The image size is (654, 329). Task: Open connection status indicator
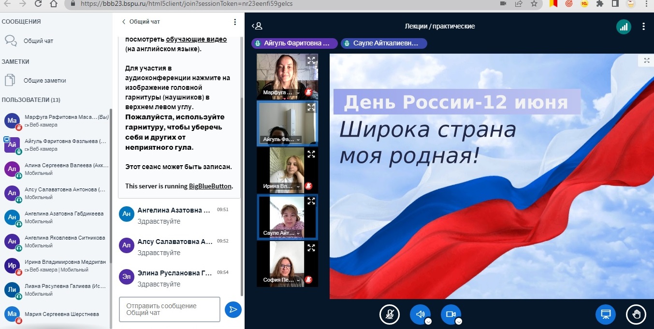click(624, 27)
